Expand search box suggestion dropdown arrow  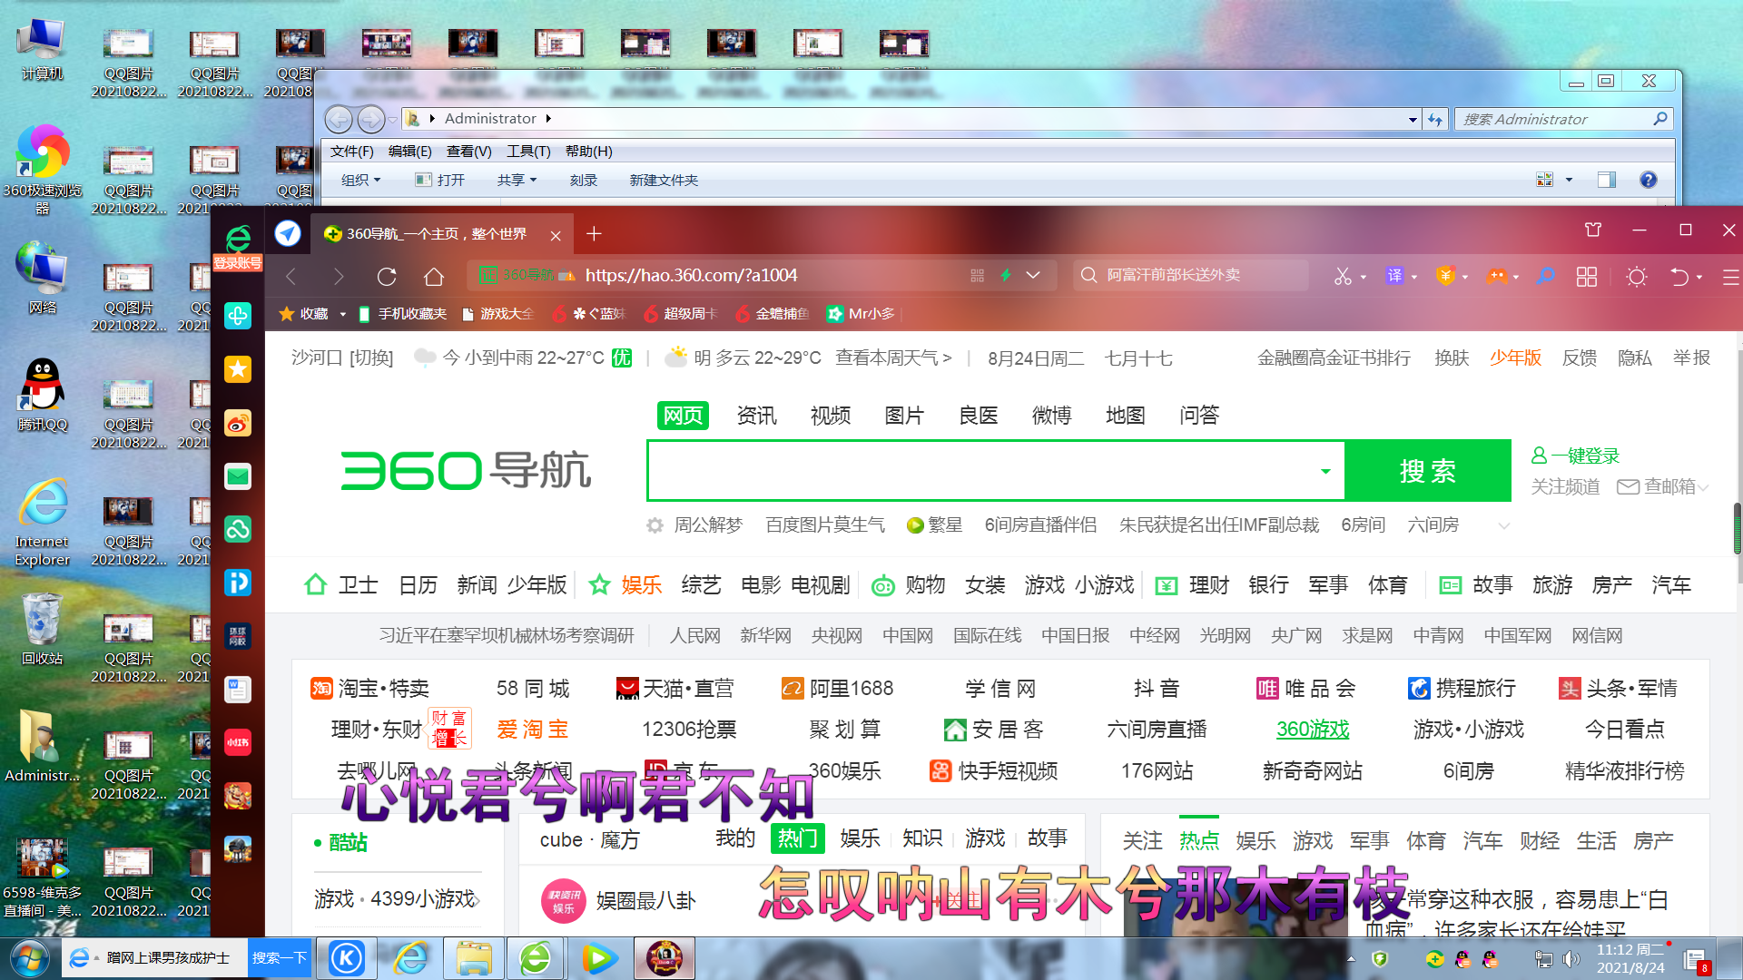[1325, 471]
